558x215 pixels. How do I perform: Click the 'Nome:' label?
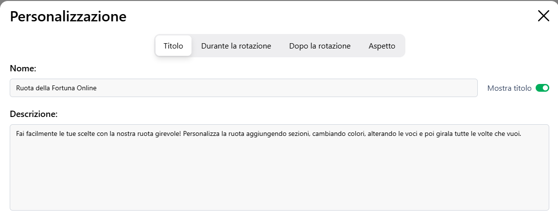(23, 68)
